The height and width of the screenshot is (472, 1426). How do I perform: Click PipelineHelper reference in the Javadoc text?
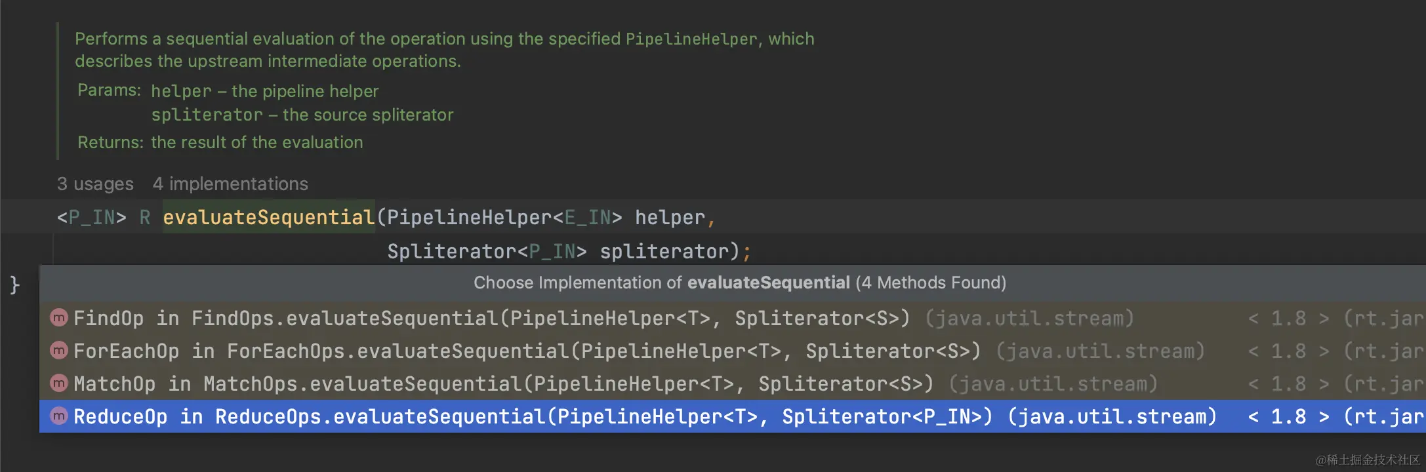click(x=691, y=39)
